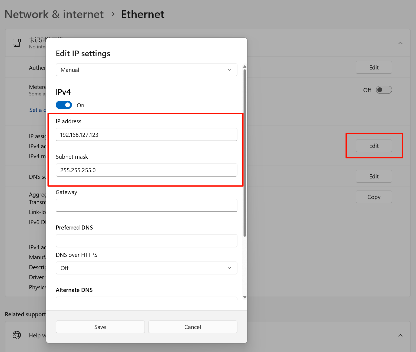Open the Manual IP settings dropdown
The image size is (416, 352).
146,70
